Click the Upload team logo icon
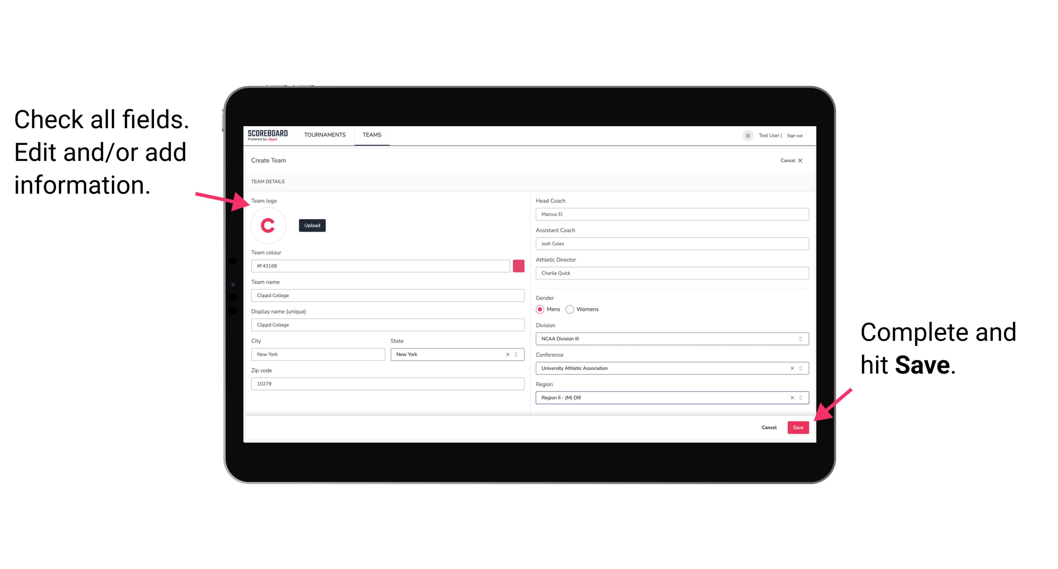This screenshot has width=1058, height=569. tap(312, 225)
